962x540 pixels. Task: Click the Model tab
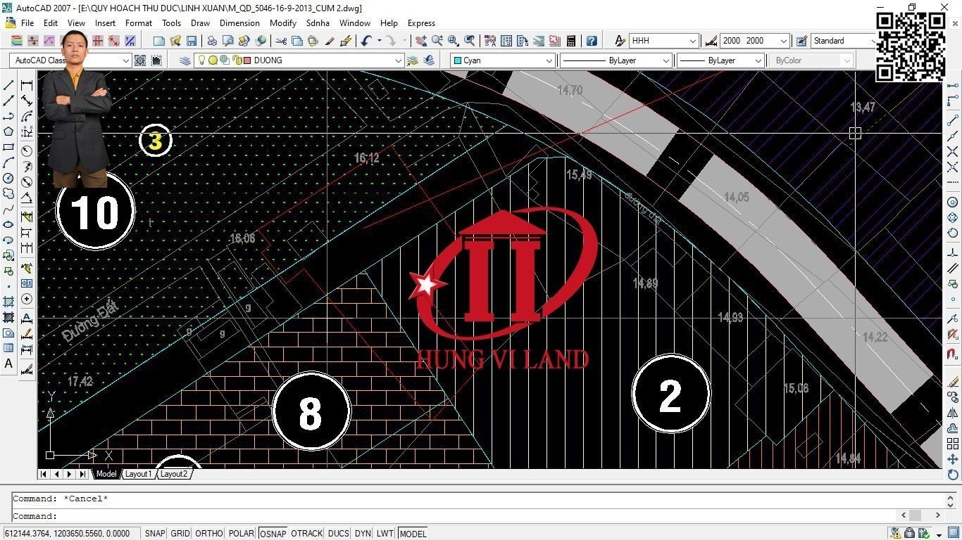pos(106,474)
